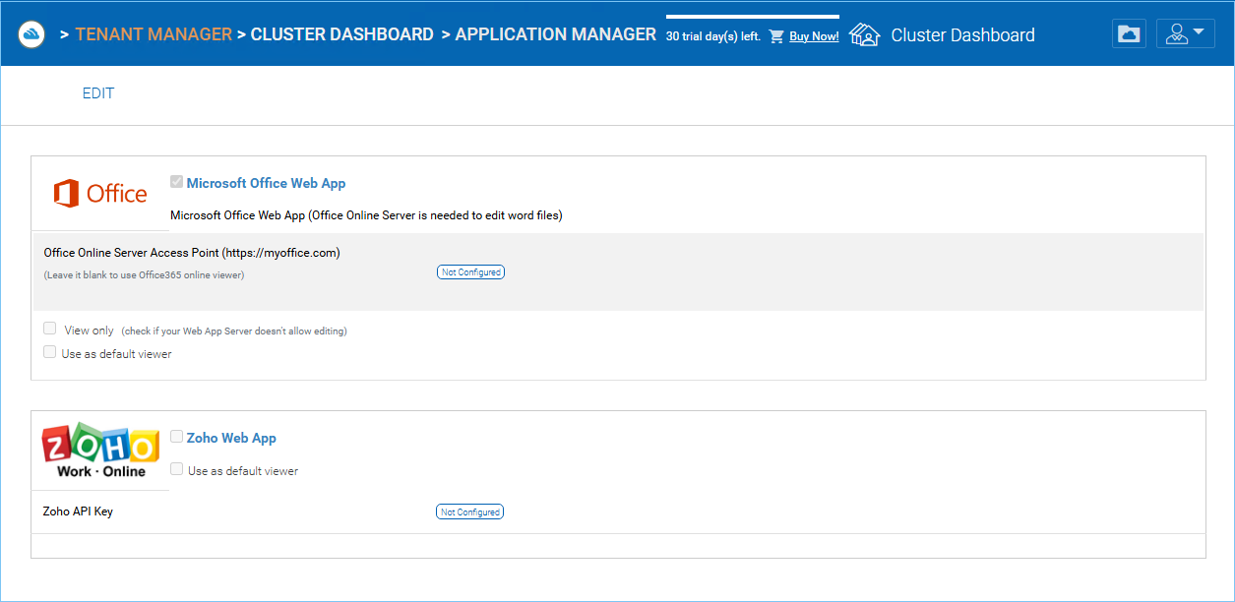The image size is (1235, 602).
Task: Click the EDIT button
Action: coord(98,93)
